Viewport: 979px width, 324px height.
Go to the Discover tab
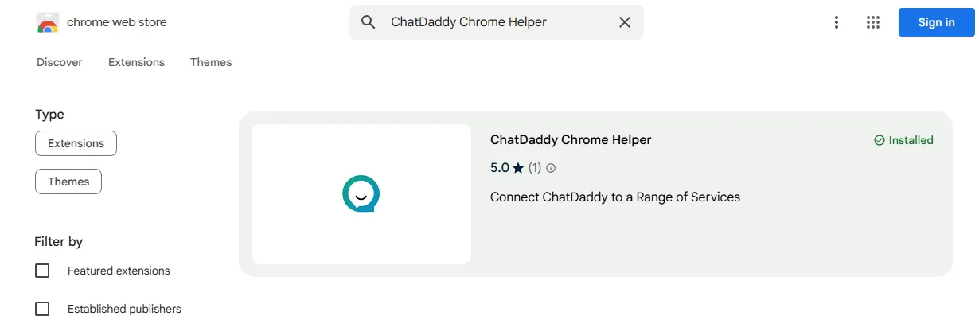point(60,62)
